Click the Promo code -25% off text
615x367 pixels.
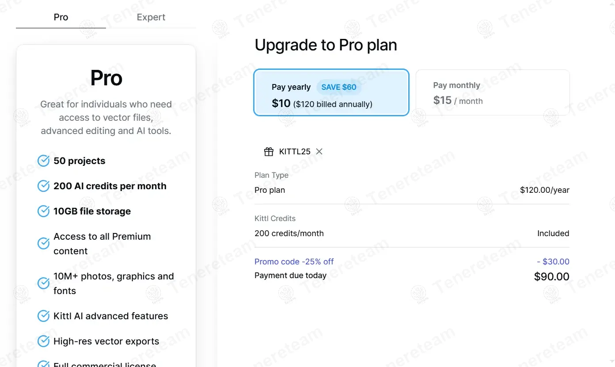[x=294, y=262]
